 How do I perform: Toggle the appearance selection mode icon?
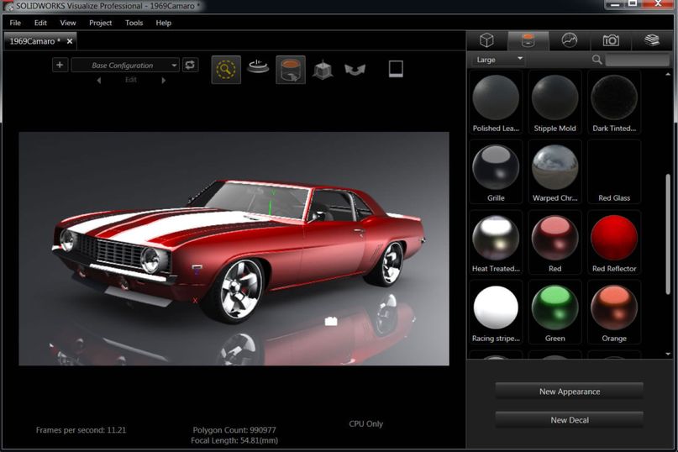pyautogui.click(x=291, y=69)
